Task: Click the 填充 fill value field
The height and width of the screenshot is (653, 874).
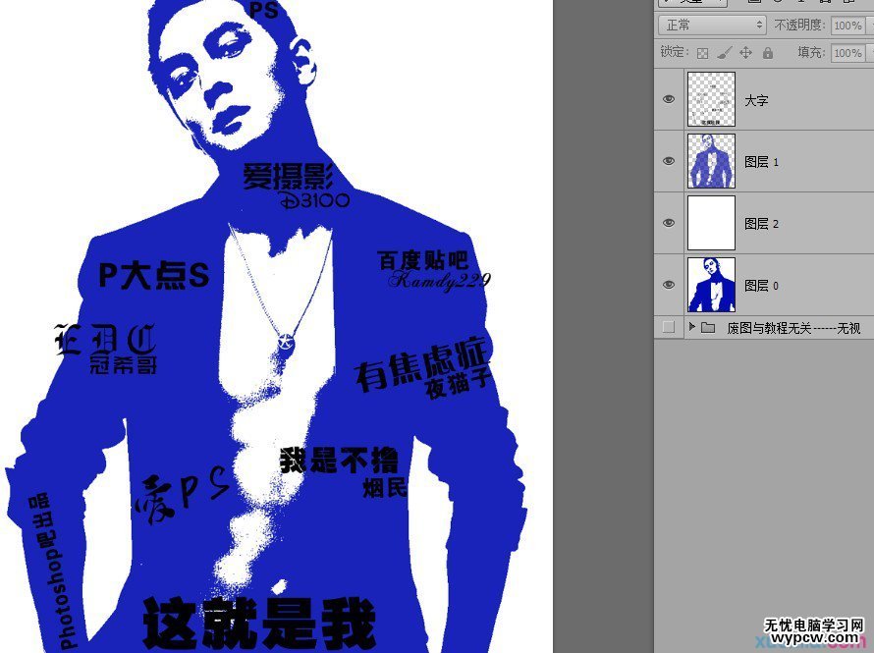Action: pos(848,53)
